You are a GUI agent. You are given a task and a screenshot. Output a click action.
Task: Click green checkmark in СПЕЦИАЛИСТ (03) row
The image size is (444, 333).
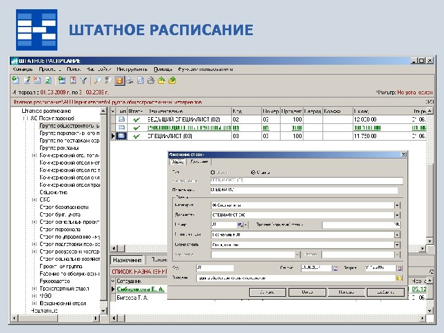pos(136,136)
